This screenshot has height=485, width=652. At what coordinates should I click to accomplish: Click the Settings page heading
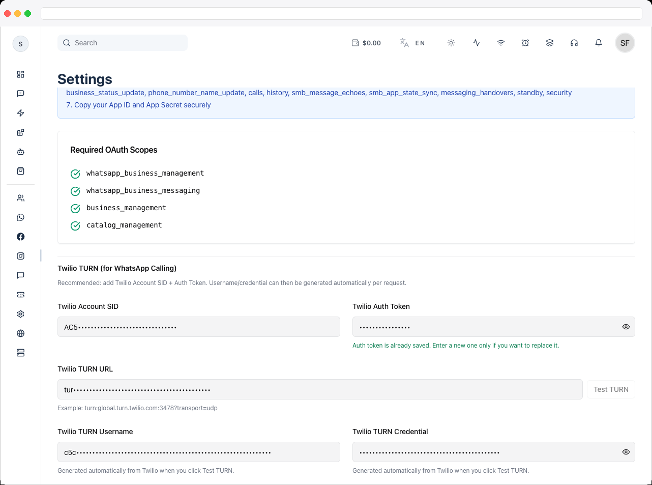point(85,79)
